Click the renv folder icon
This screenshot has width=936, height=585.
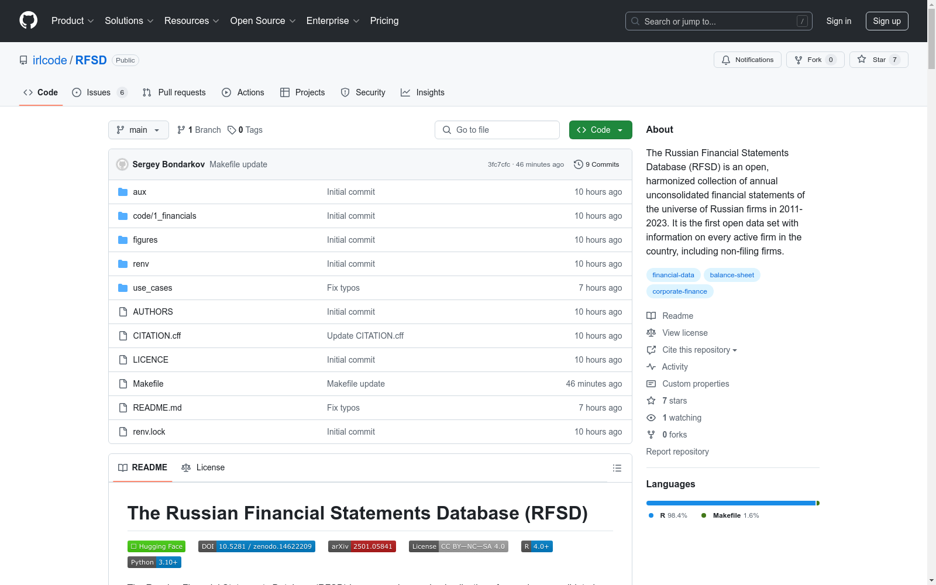123,264
